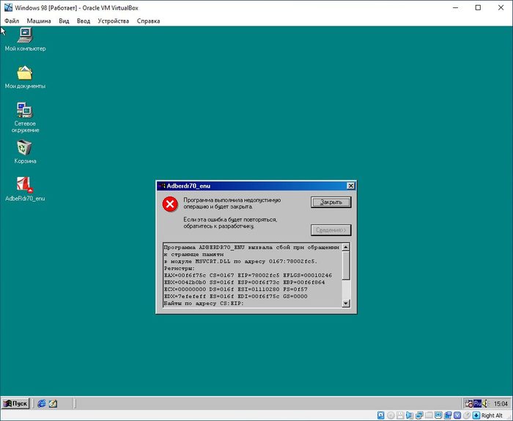Viewport: 513px width, 421px height.
Task: Select the Корзина recycle bin icon
Action: click(25, 148)
